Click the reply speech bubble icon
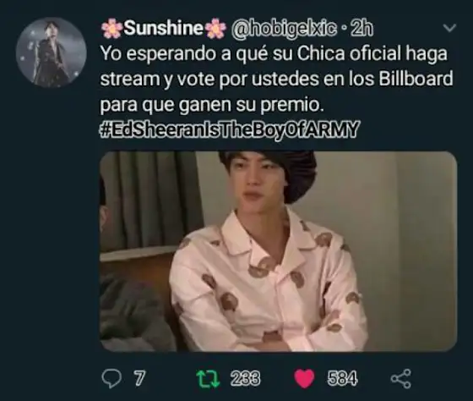The image size is (473, 401). pos(111,379)
